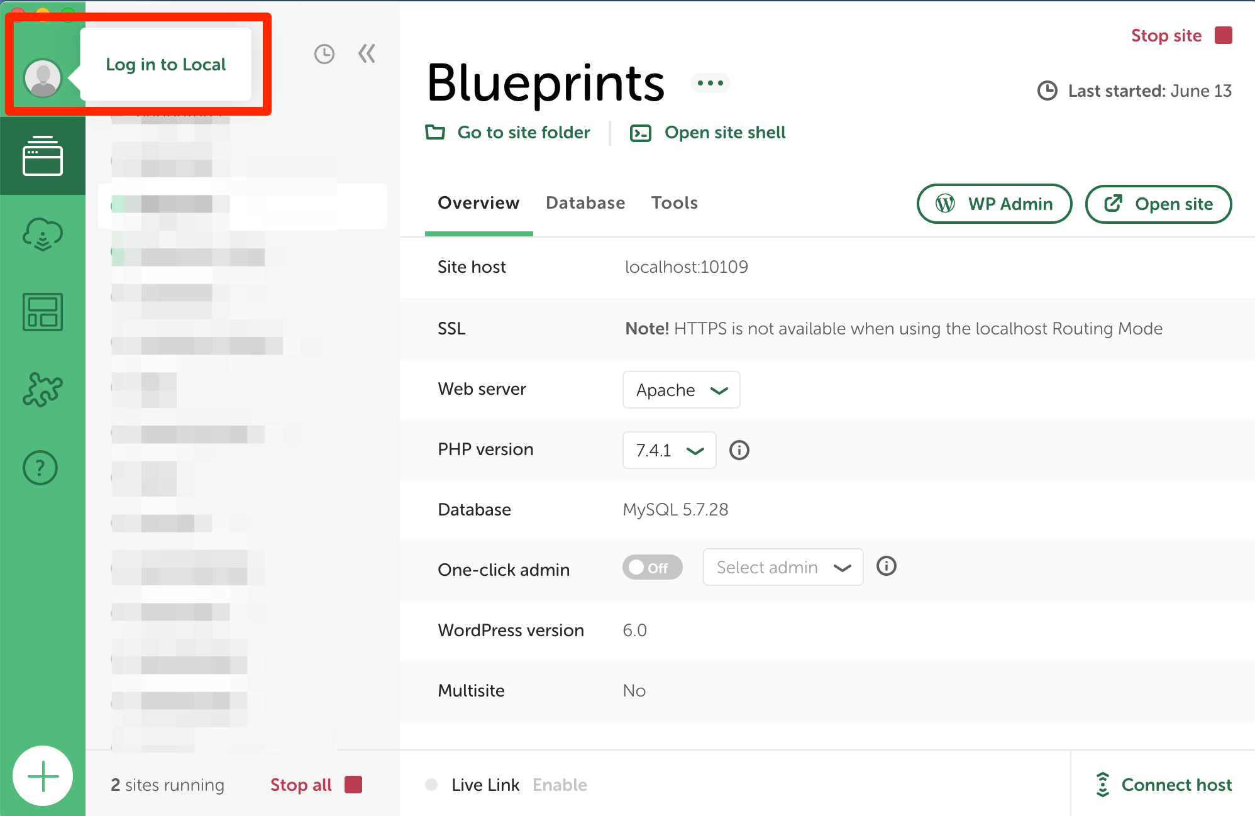
Task: Enable Live Link for the site
Action: click(x=559, y=784)
